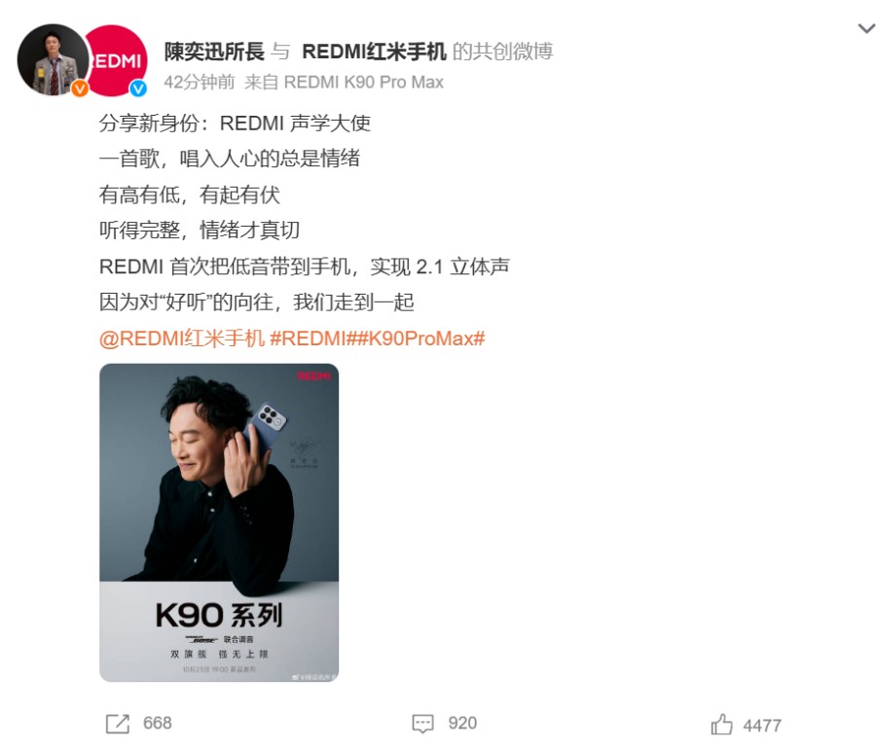Click the REDMI K90 Pro Max source link
This screenshot has width=876, height=749.
[x=364, y=83]
